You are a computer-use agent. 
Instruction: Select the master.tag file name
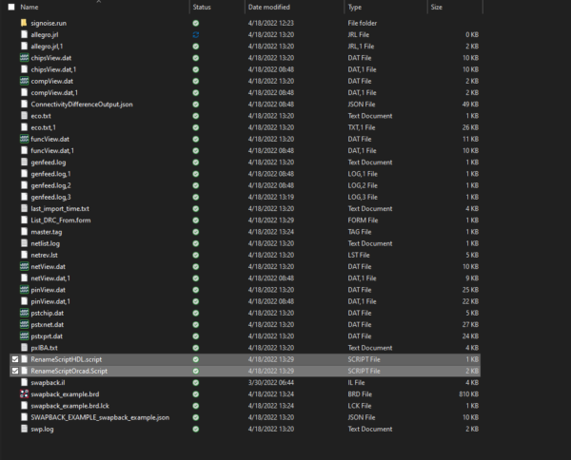pyautogui.click(x=47, y=232)
